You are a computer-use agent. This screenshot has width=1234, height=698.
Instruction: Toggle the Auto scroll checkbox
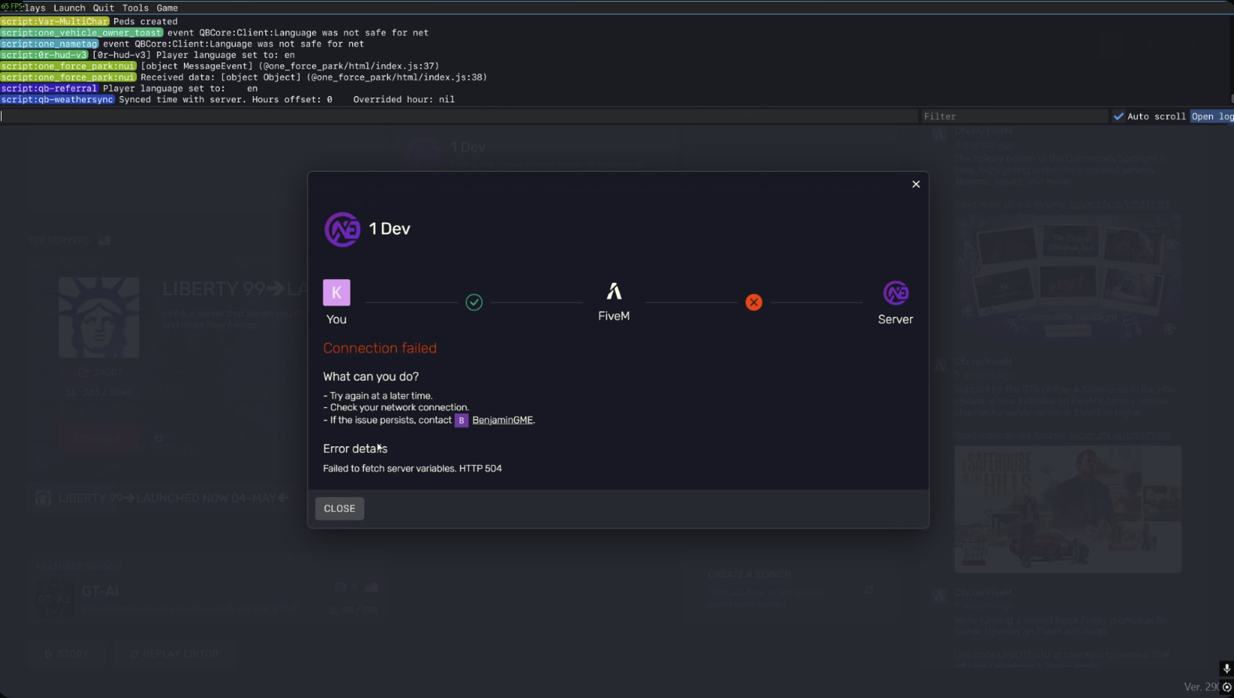point(1119,116)
